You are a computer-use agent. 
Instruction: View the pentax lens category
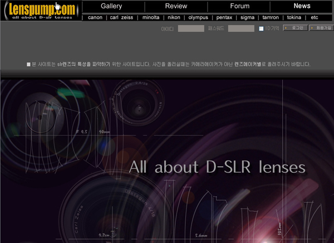click(x=224, y=17)
